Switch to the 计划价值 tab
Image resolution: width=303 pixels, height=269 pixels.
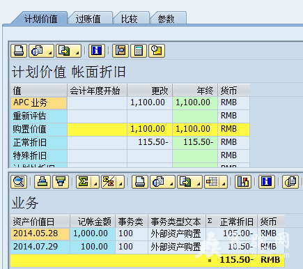[x=41, y=19]
